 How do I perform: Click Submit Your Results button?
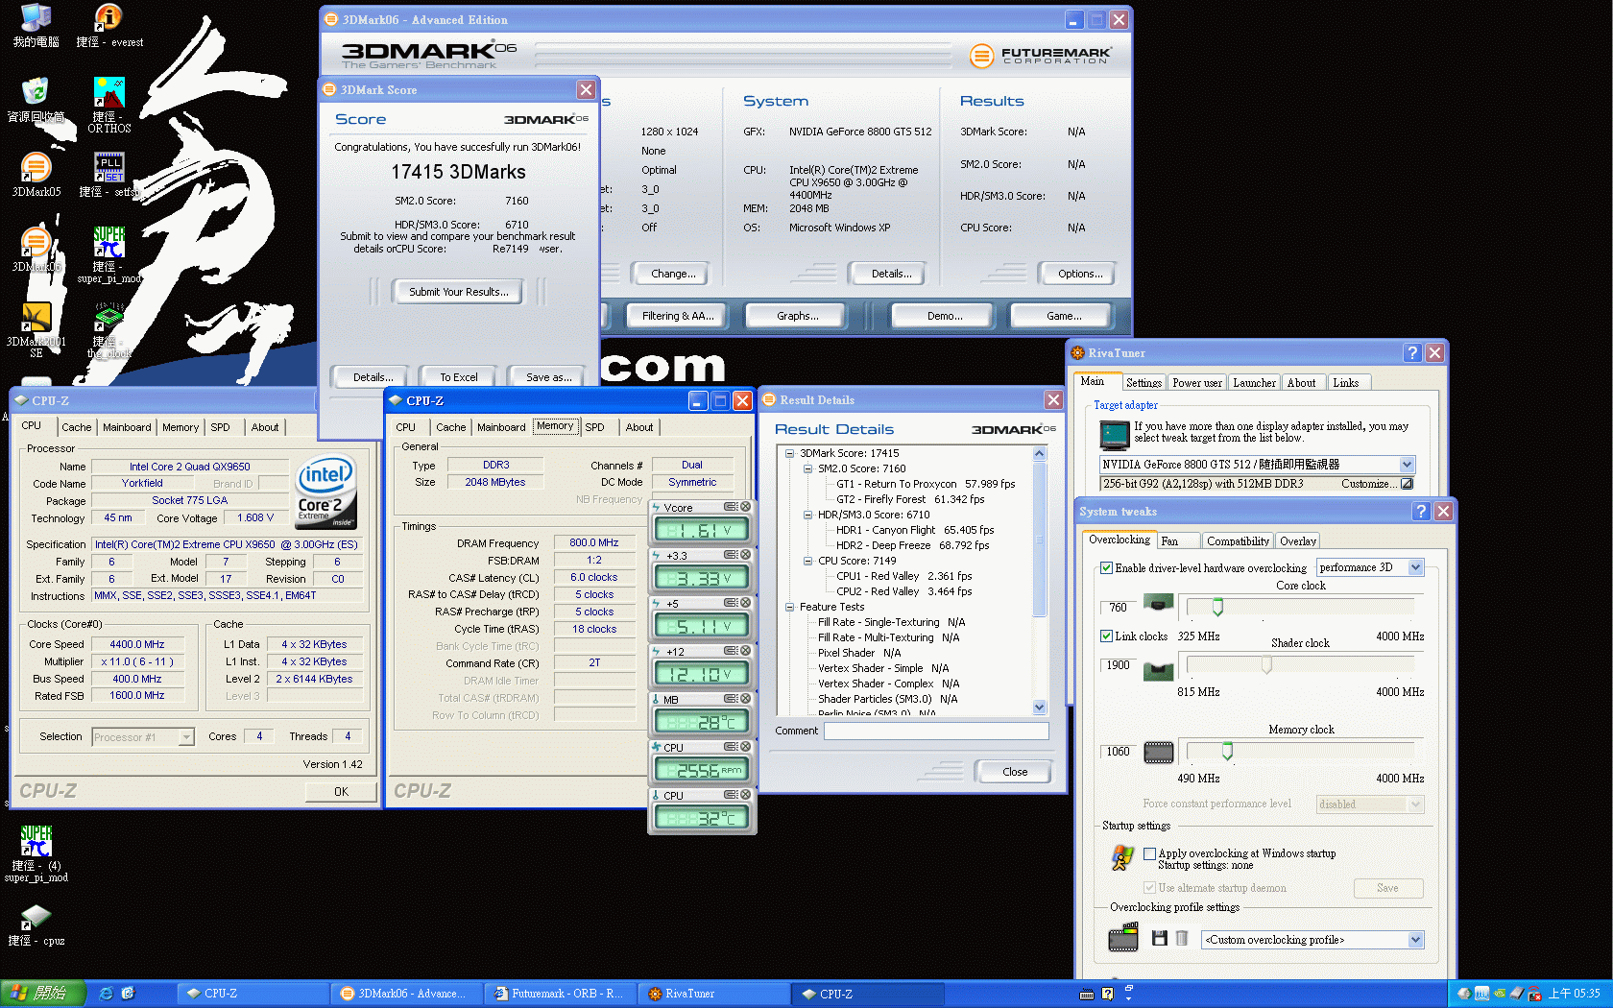point(458,292)
